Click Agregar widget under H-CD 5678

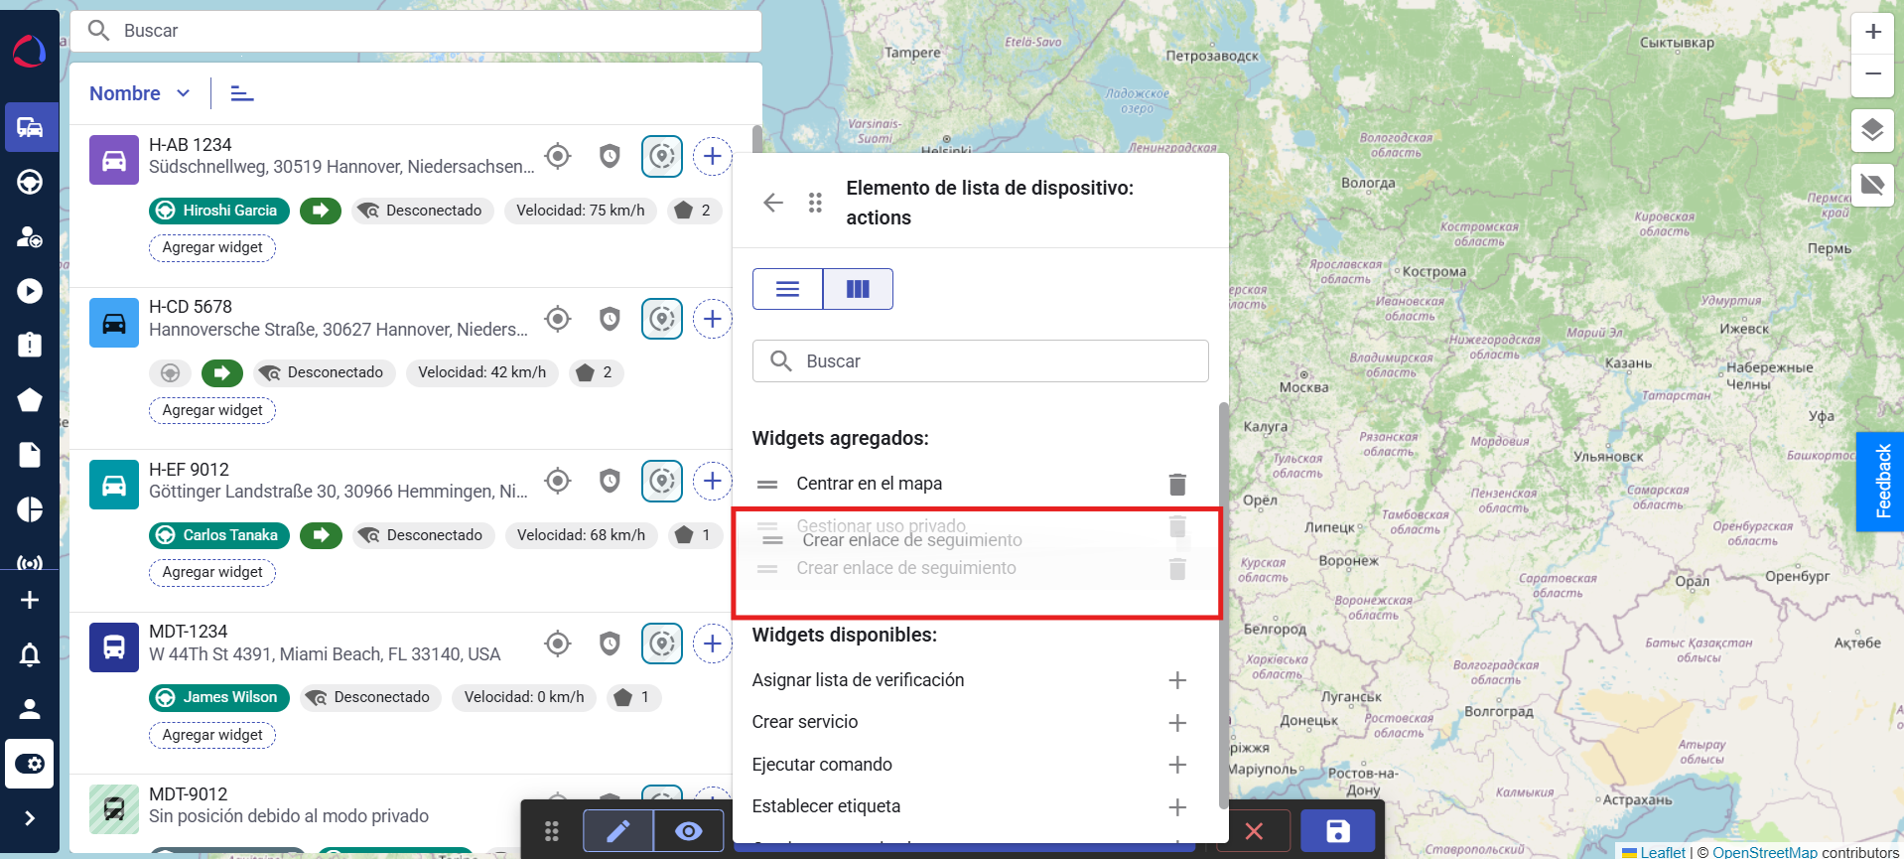coord(212,410)
